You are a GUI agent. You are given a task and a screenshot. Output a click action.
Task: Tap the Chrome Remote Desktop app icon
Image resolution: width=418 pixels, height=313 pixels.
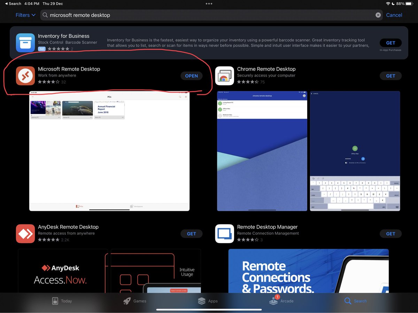(225, 76)
